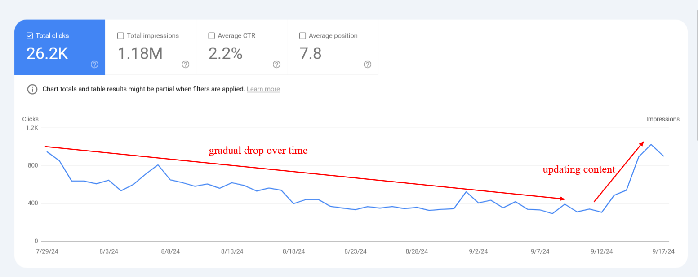This screenshot has width=698, height=277.
Task: Click the Impressions axis label on the chart
Action: tap(663, 119)
